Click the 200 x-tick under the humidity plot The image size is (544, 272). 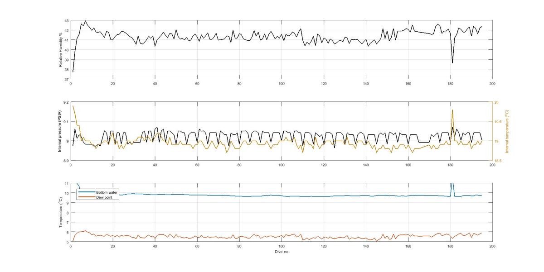click(x=492, y=84)
